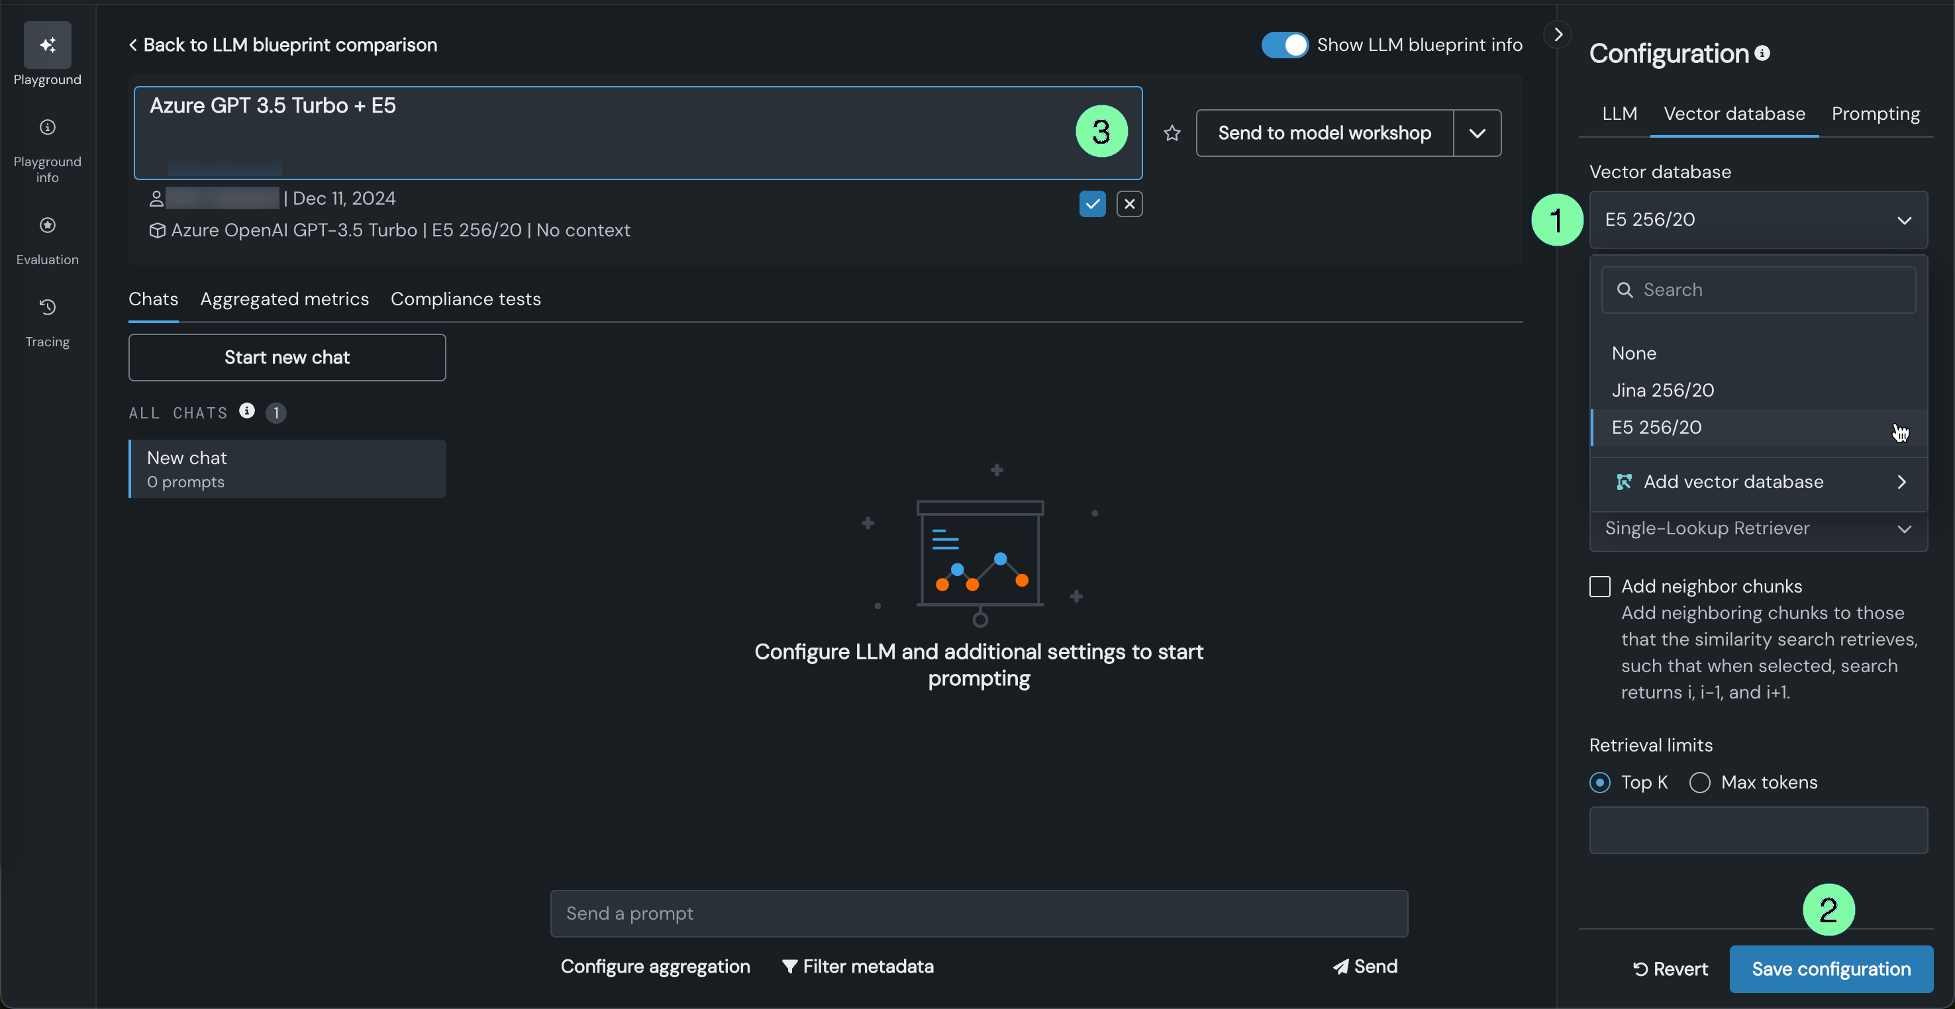Expand Send to model workshop dropdown arrow
Image resolution: width=1955 pixels, height=1009 pixels.
1477,134
